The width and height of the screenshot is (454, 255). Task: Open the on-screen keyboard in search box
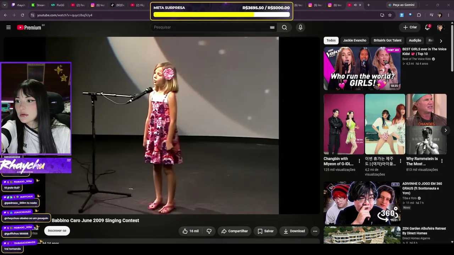tap(272, 27)
